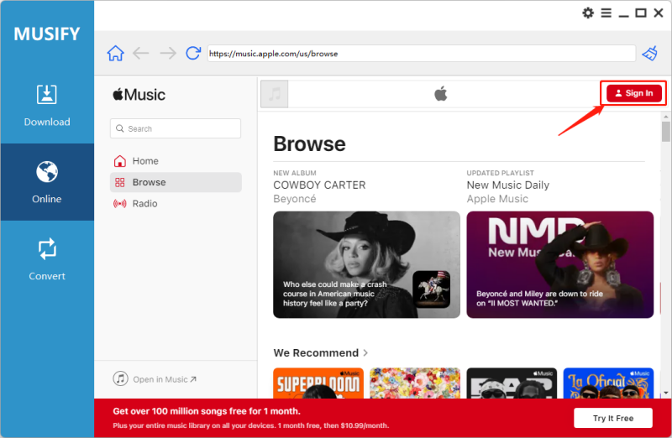Click the broom clean-up icon
The image size is (672, 438).
pos(649,54)
